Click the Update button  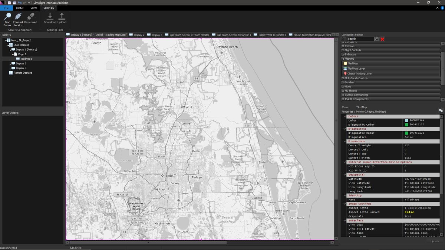pos(435,241)
